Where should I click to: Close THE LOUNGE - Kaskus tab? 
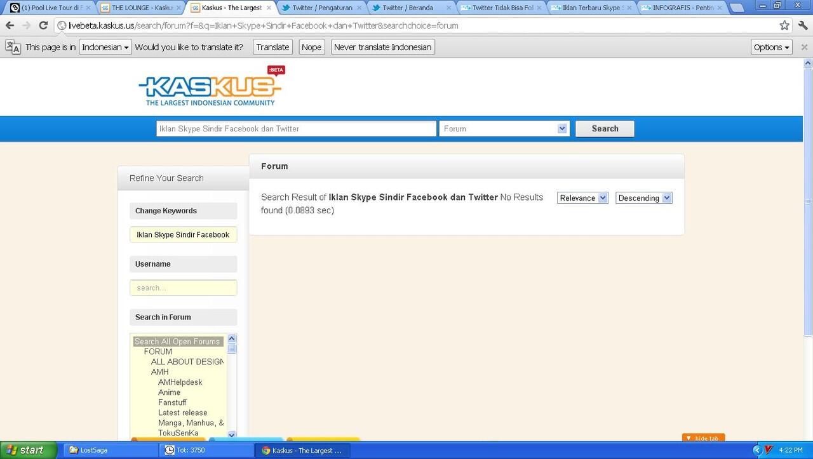point(178,8)
